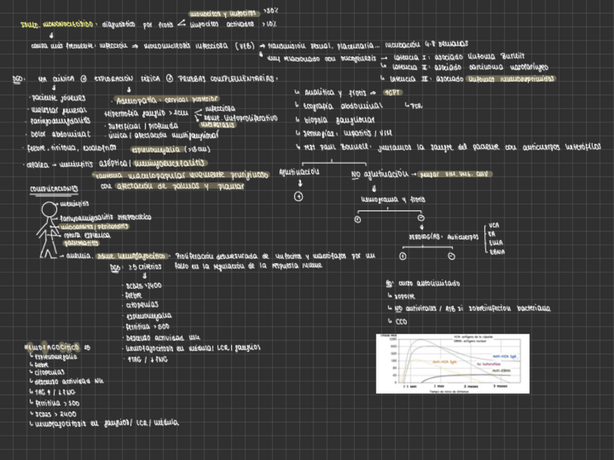Click the circled plus under Hemograma y frotis
Screen dimensions: 614x460
pyautogui.click(x=357, y=218)
